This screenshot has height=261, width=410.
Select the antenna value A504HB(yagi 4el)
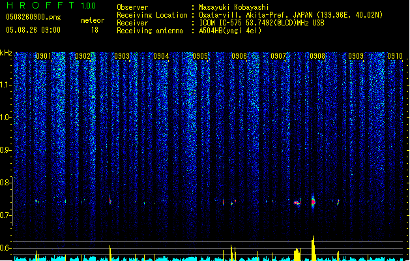230,31
